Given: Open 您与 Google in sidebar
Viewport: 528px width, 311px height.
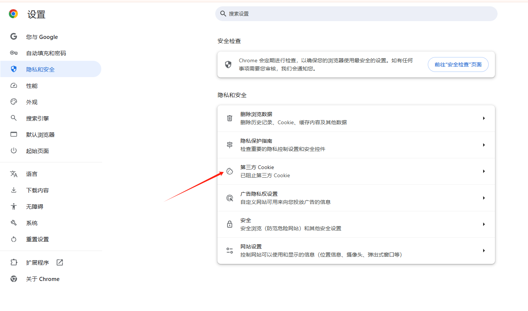Looking at the screenshot, I should pyautogui.click(x=51, y=37).
